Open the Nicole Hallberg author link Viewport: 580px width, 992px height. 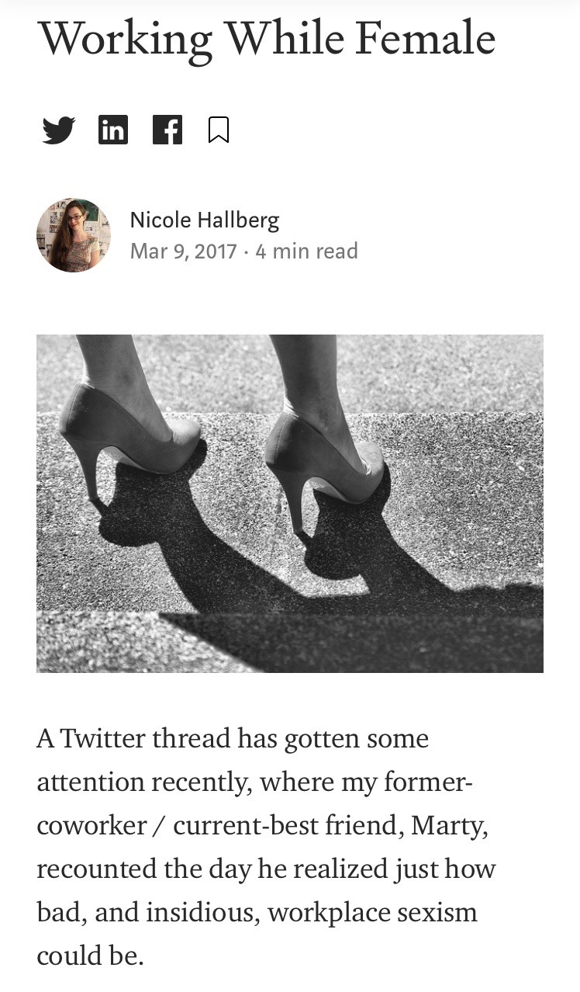click(x=205, y=220)
